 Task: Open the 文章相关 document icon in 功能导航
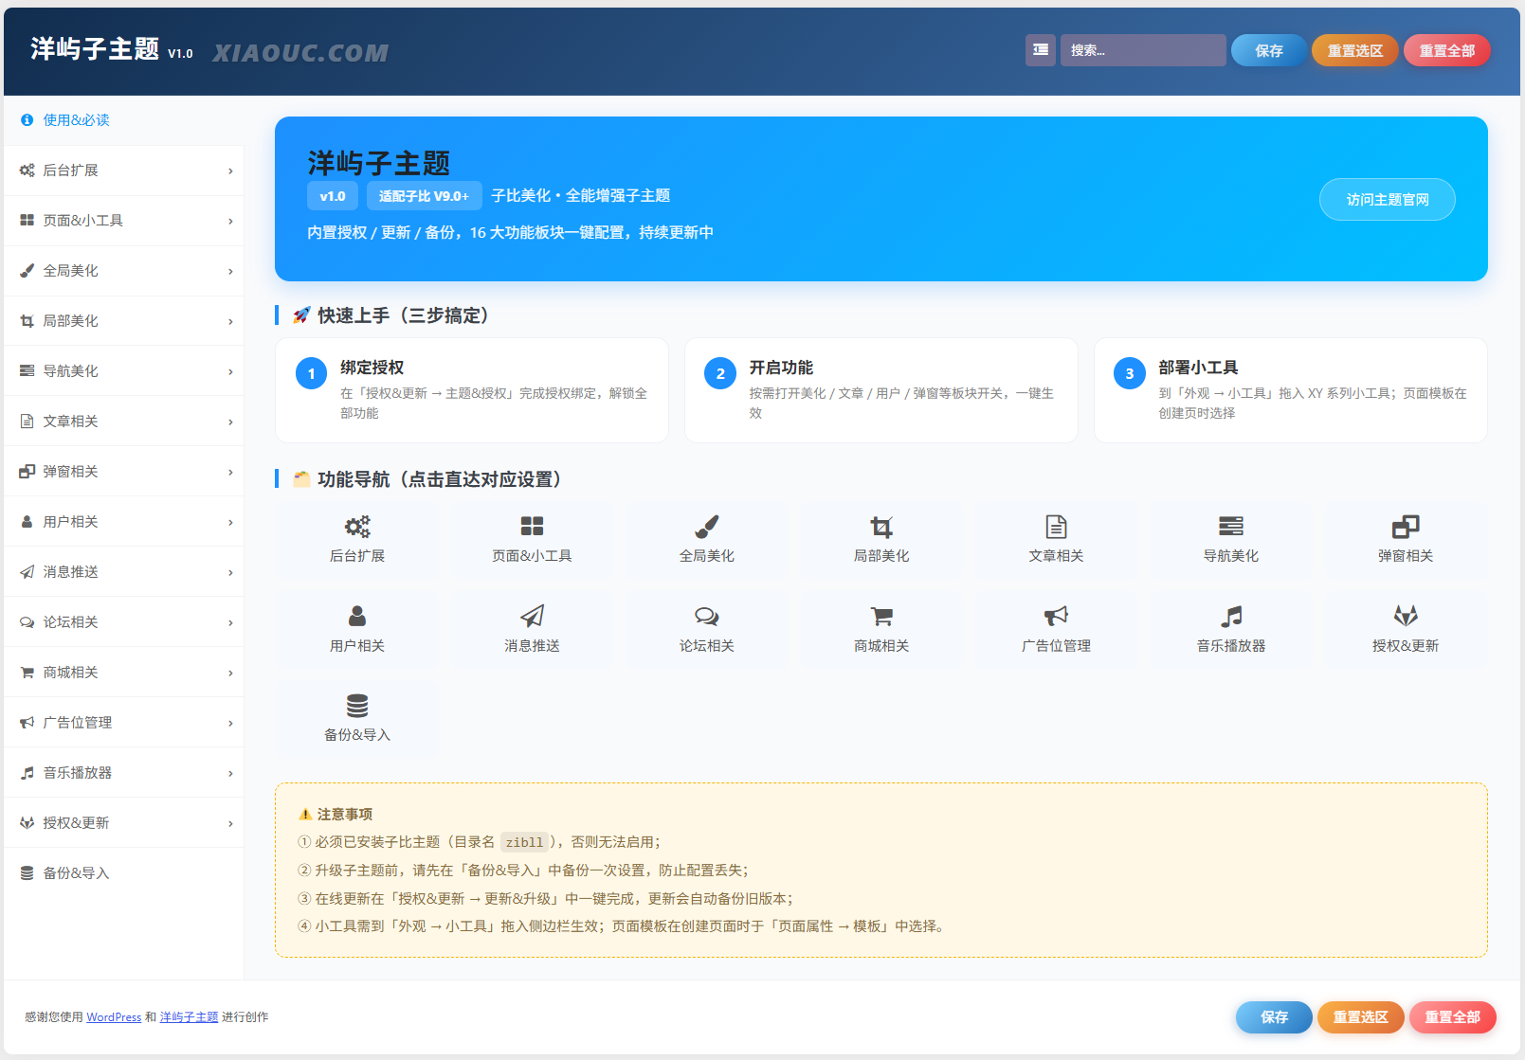pyautogui.click(x=1056, y=526)
